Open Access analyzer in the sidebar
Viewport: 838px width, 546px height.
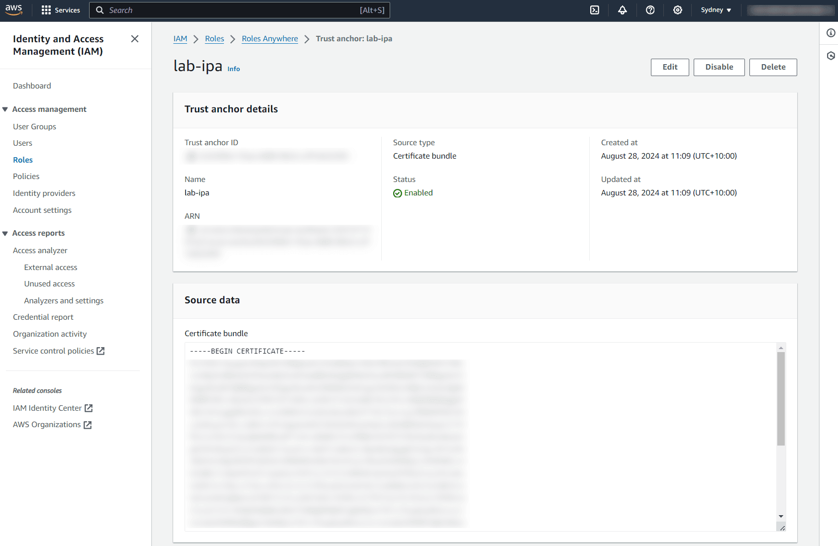point(40,251)
